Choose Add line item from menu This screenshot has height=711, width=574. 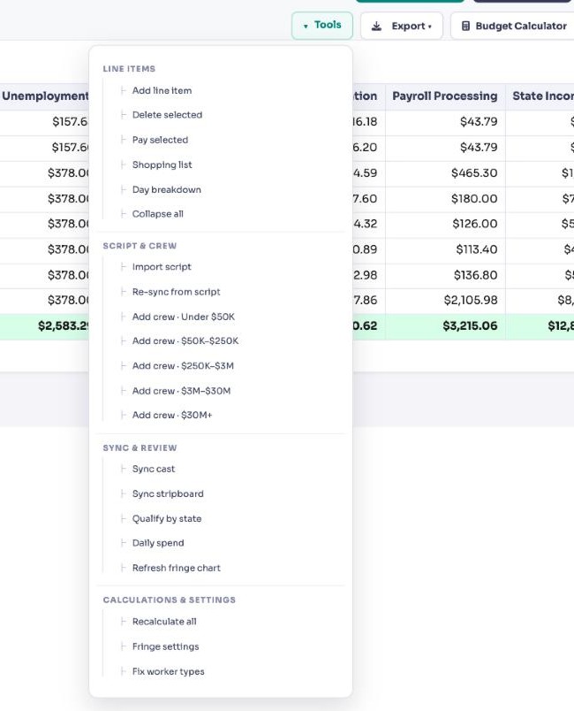[x=162, y=91]
